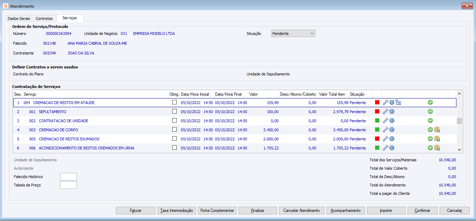Open wrench icon for CREMACAO DE CORPO
Viewport: 476px width, 221px height.
point(385,130)
